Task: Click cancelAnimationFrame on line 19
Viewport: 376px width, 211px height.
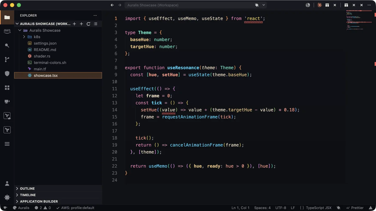Action: pyautogui.click(x=197, y=145)
